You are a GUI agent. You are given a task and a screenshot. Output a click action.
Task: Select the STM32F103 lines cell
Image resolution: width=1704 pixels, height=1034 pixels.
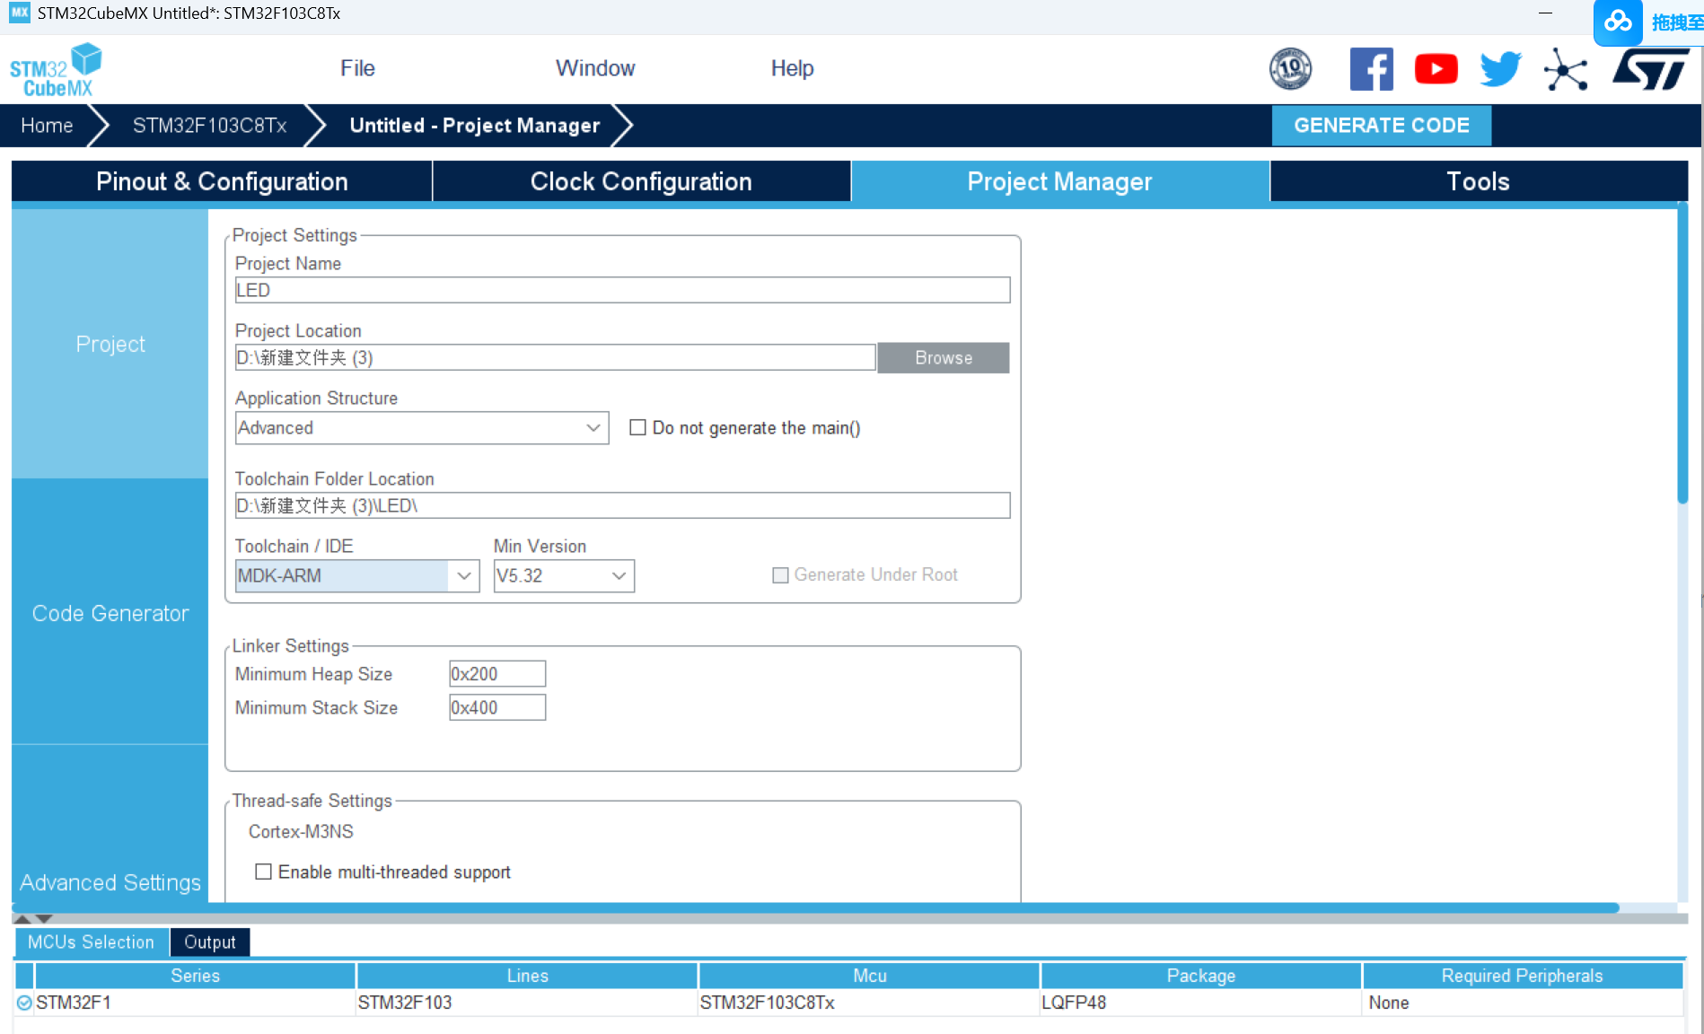(x=527, y=1003)
